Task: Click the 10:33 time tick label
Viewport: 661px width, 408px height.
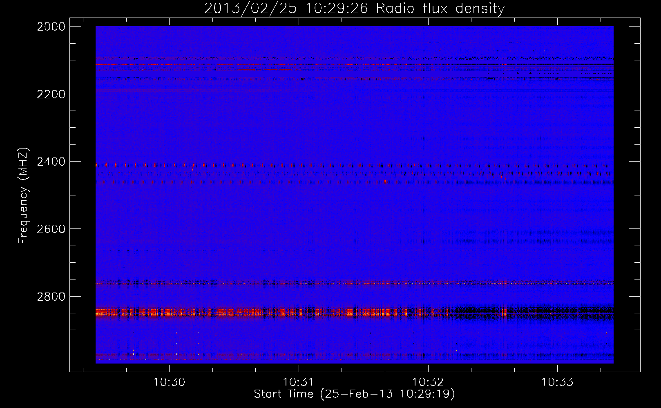Action: (x=557, y=382)
